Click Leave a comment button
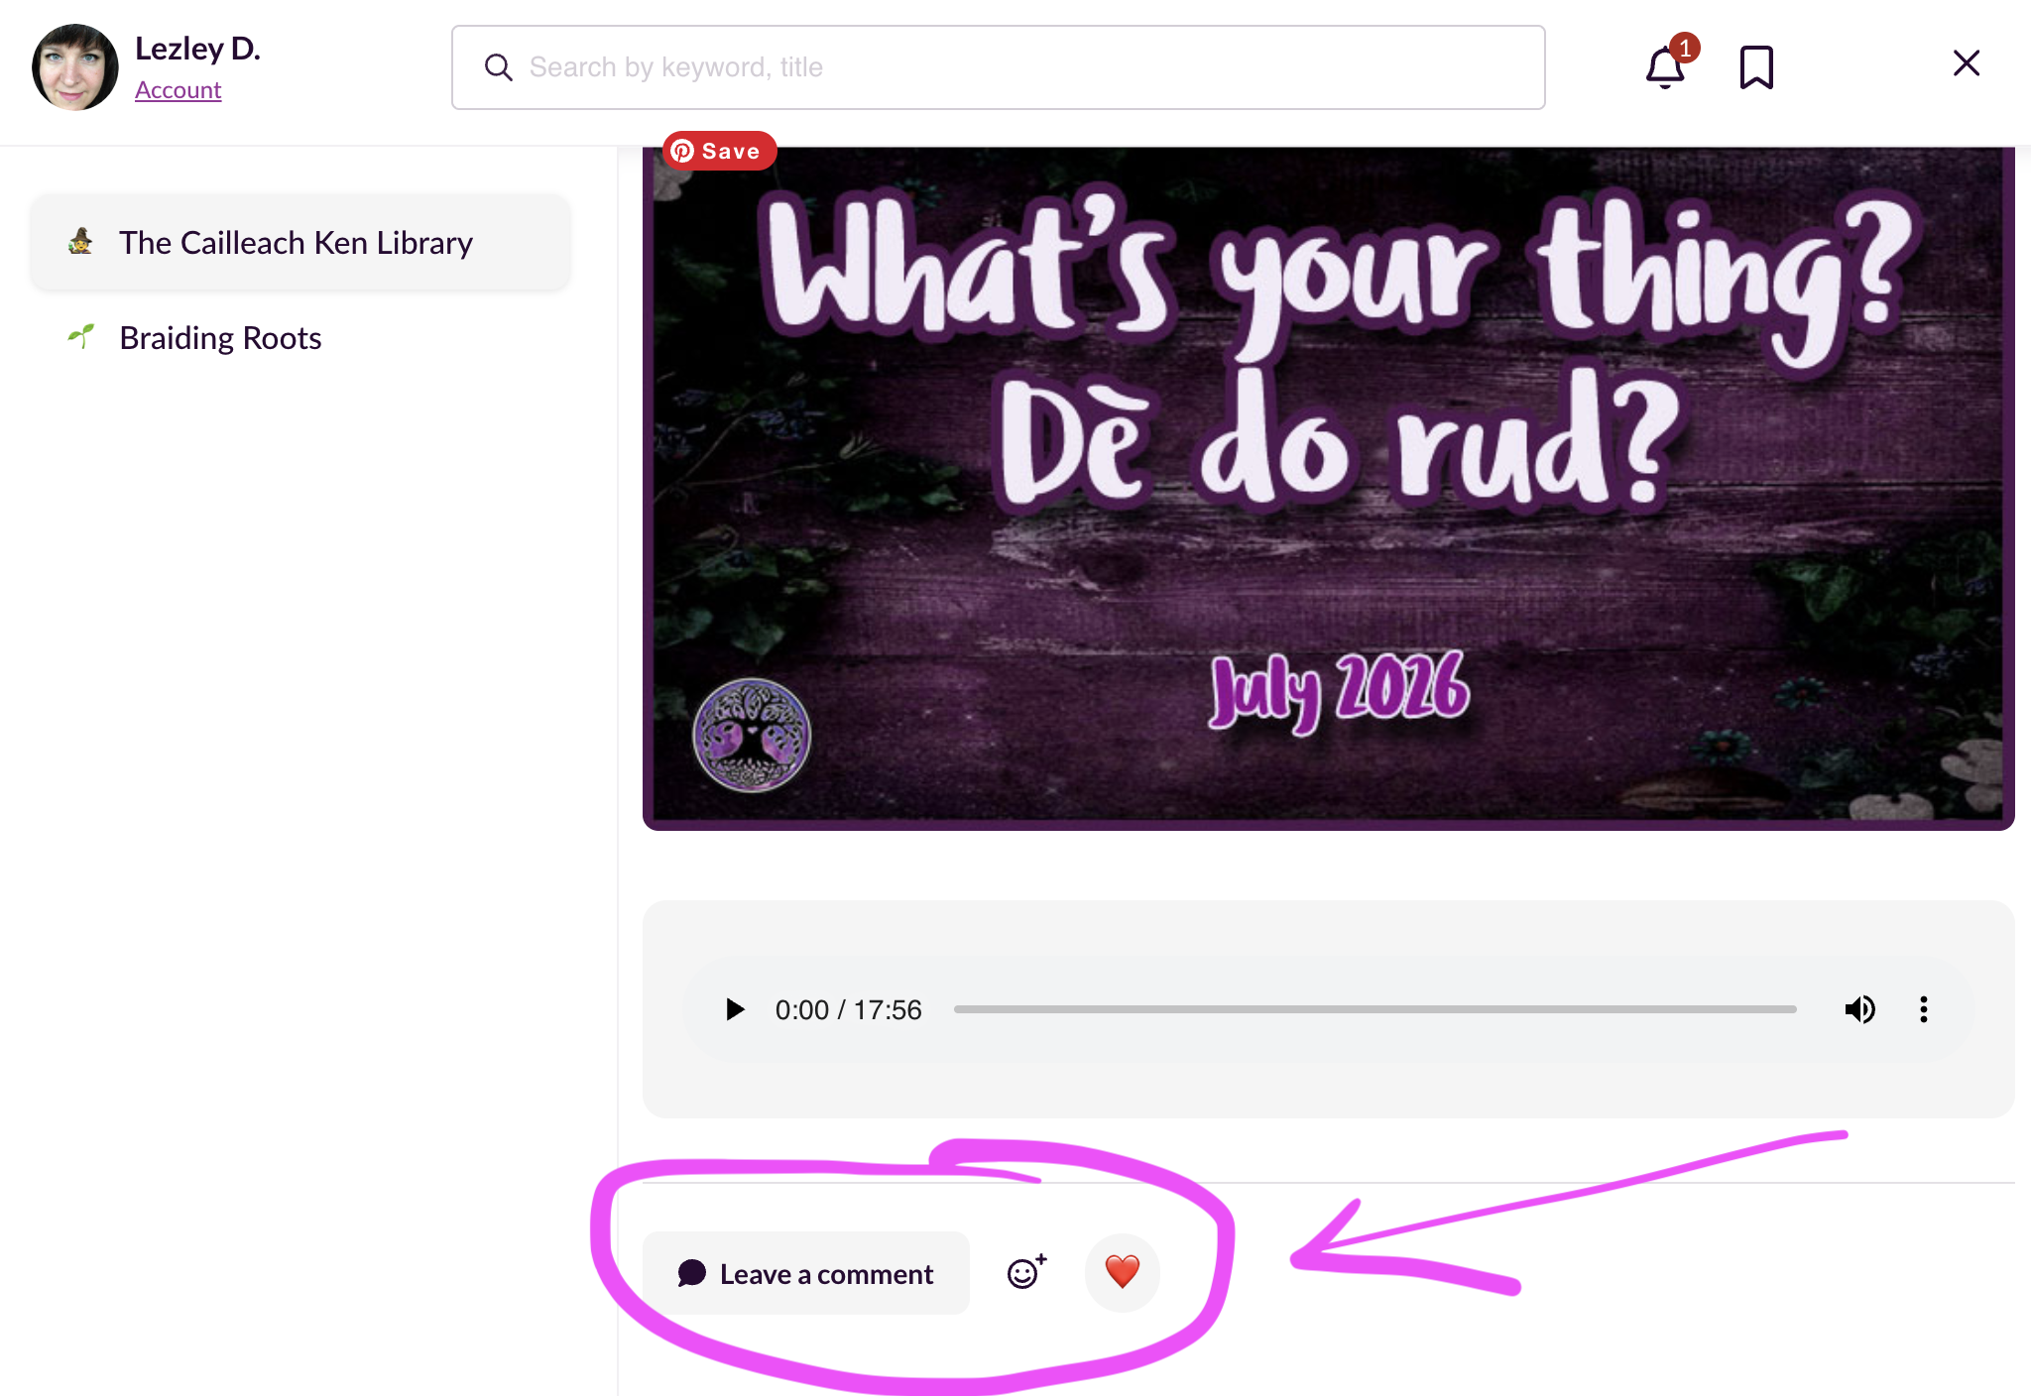The image size is (2031, 1396). coord(805,1274)
